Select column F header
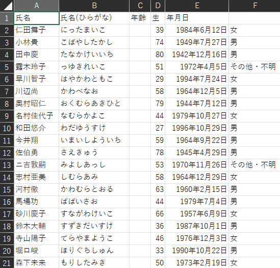 (254, 6)
